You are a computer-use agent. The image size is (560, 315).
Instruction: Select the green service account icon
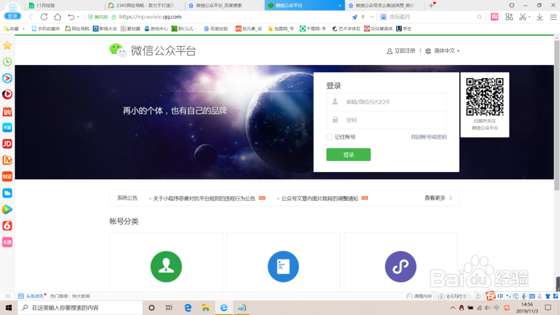166,266
